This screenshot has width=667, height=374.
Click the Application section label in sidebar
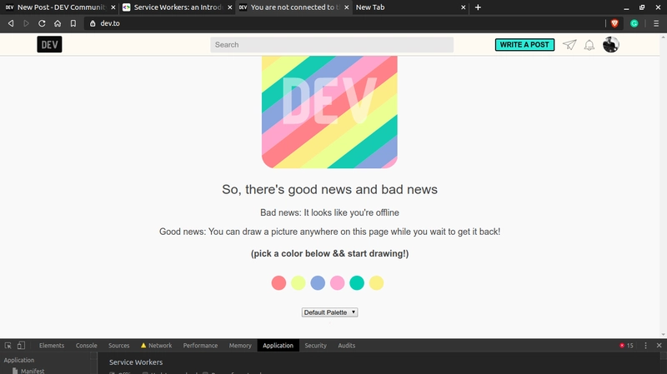point(19,360)
